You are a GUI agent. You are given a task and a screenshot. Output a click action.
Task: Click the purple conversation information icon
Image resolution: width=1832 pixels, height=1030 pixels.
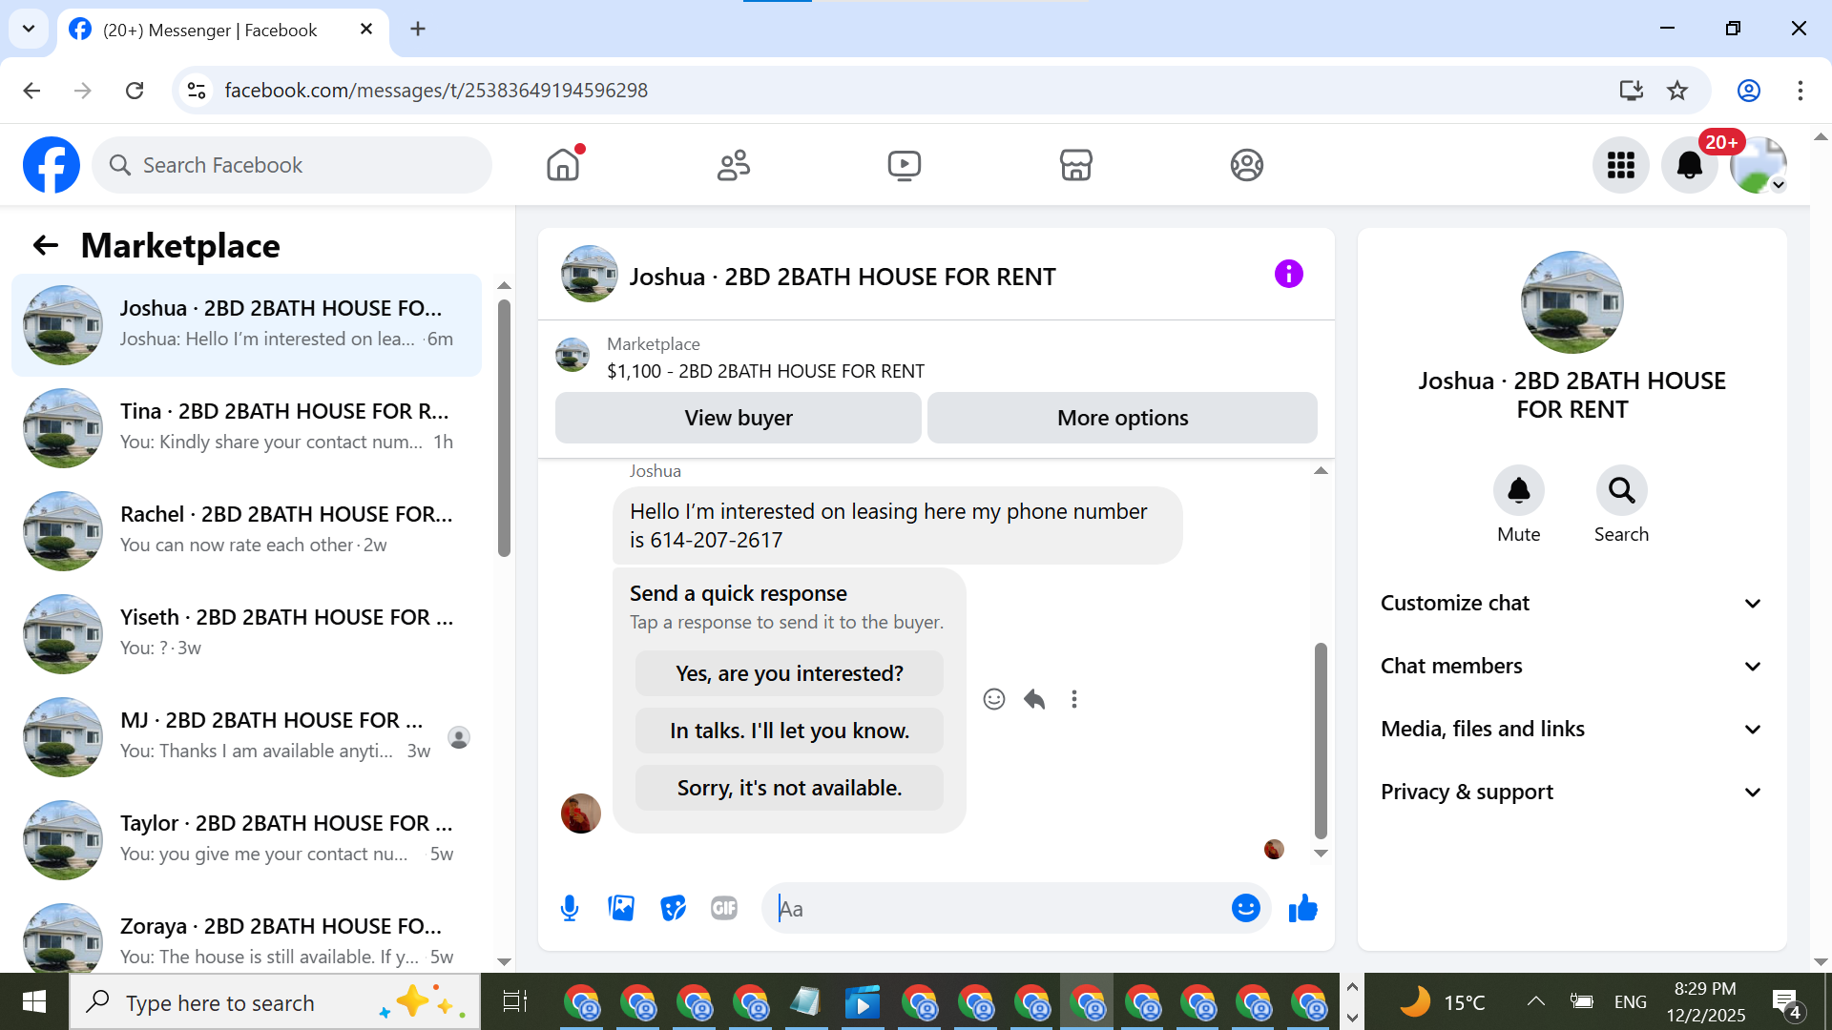pos(1288,275)
